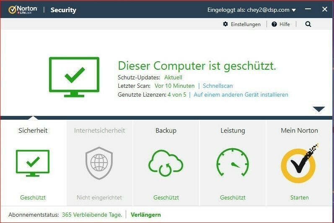Click the Einstellungen gear icon
The width and height of the screenshot is (334, 223).
click(x=225, y=24)
